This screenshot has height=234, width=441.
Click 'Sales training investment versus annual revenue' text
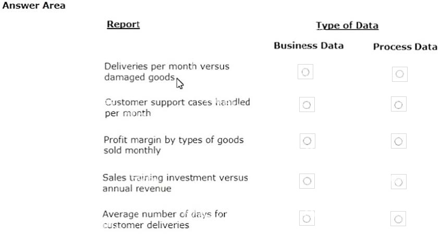175,183
